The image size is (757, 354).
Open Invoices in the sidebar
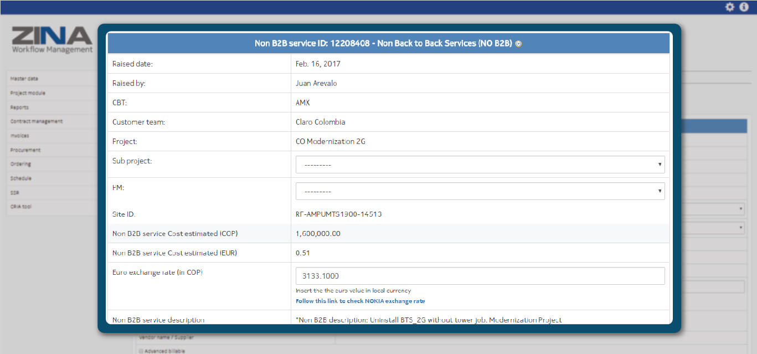(x=19, y=136)
